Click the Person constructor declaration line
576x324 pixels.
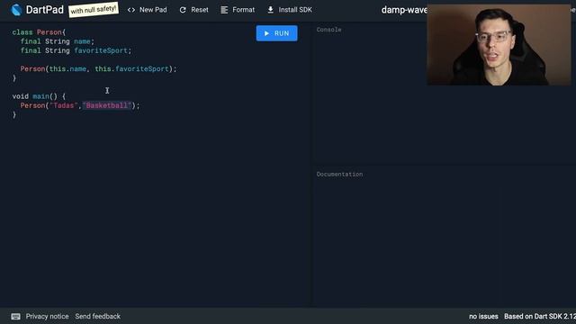click(98, 69)
